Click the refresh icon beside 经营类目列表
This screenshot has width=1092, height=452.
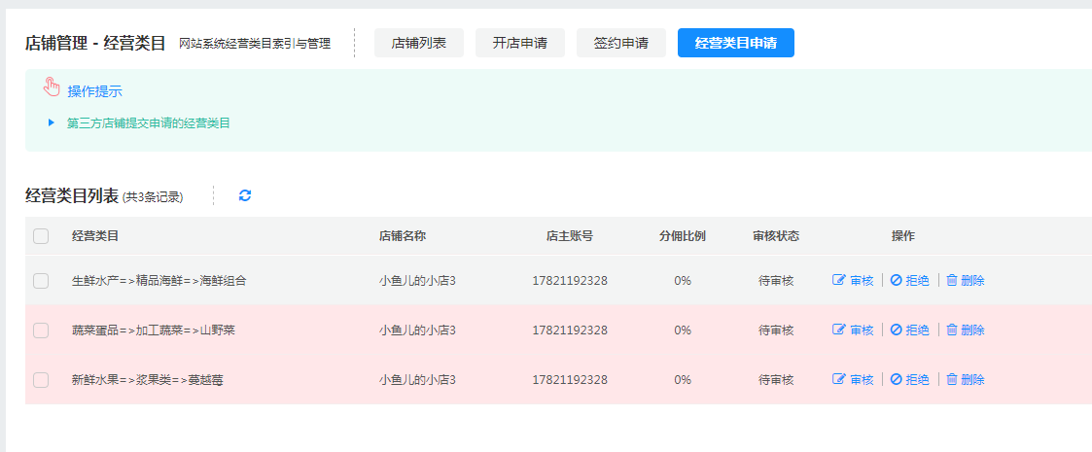(x=245, y=195)
